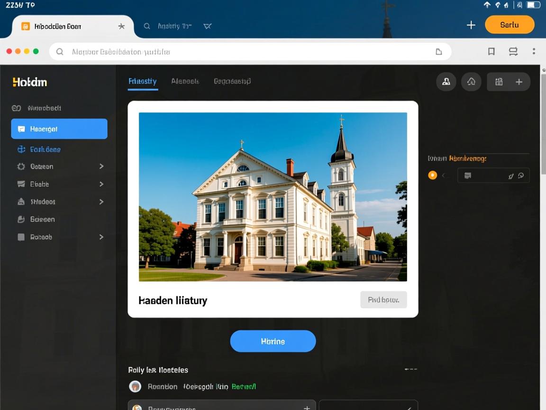The width and height of the screenshot is (546, 410).
Task: Click the bookmark icon in browser toolbar
Action: pos(491,52)
